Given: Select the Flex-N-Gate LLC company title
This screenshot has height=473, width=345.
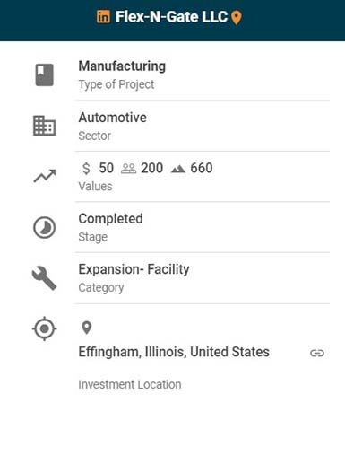Looking at the screenshot, I should coord(171,16).
